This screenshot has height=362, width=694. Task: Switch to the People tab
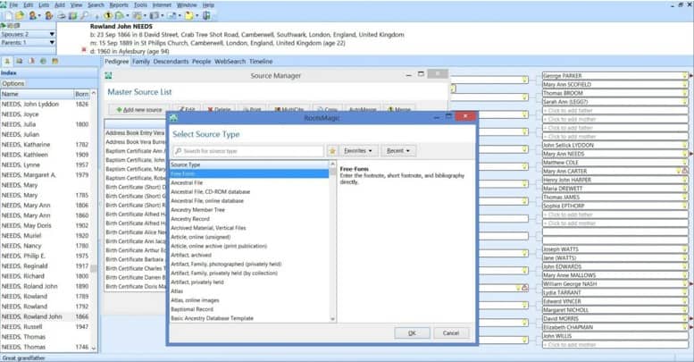201,62
